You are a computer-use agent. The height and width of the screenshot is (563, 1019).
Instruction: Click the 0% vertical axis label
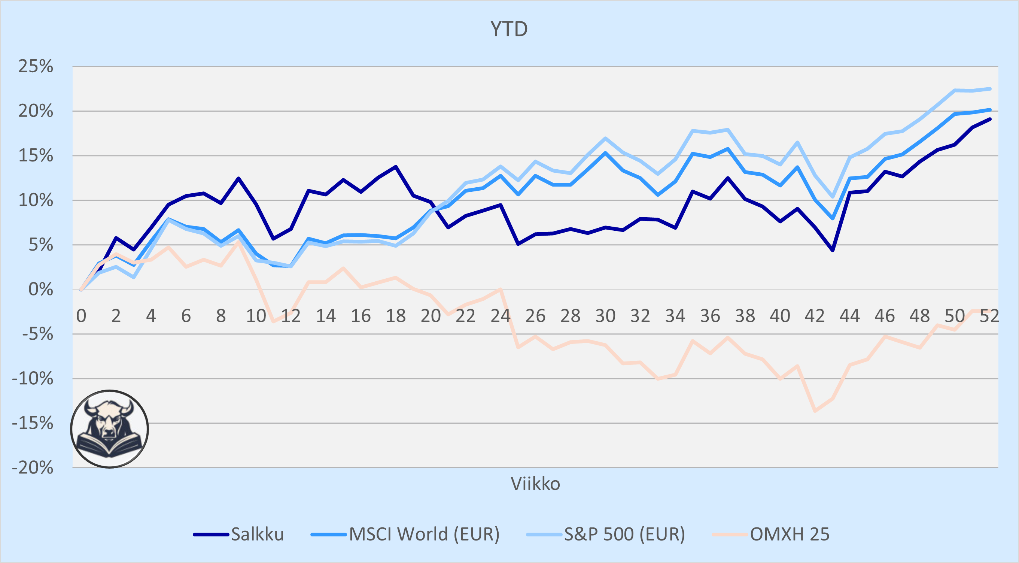[x=41, y=290]
